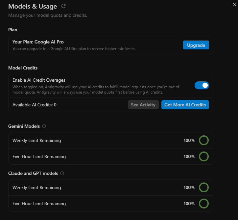238x220 pixels.
Task: Click the 'Gemini Models' section heading
Action: [24, 126]
